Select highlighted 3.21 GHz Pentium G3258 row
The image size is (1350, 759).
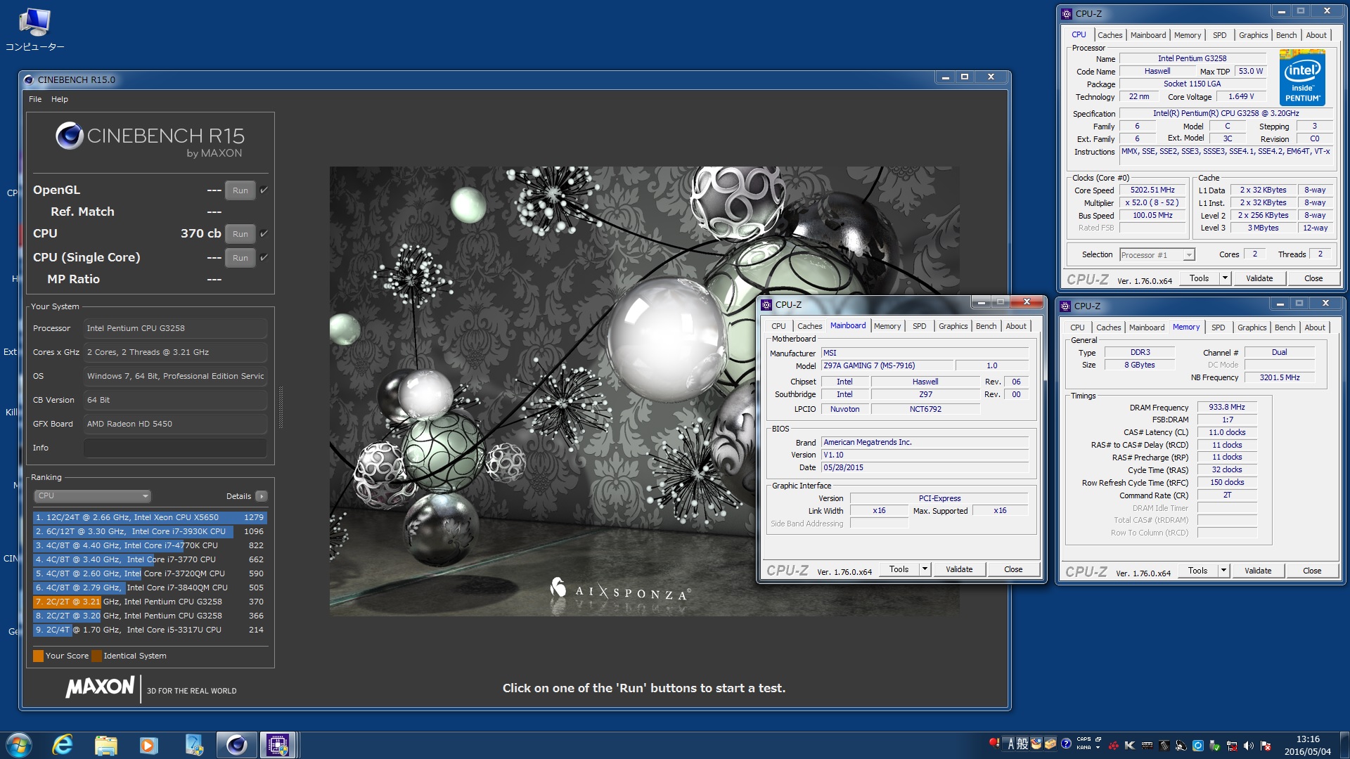[x=150, y=602]
